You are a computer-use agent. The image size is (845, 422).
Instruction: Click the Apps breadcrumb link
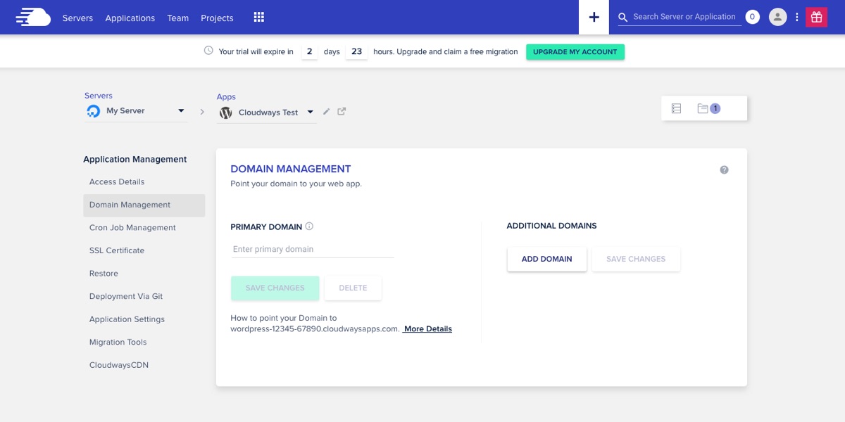pyautogui.click(x=226, y=97)
